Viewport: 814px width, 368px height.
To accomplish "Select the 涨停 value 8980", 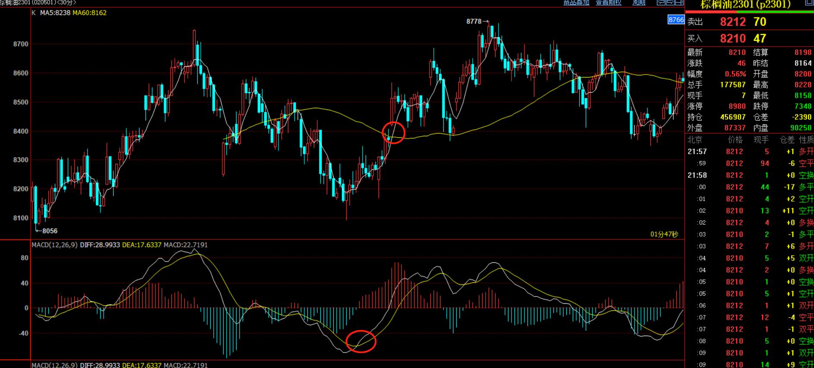I will 737,106.
